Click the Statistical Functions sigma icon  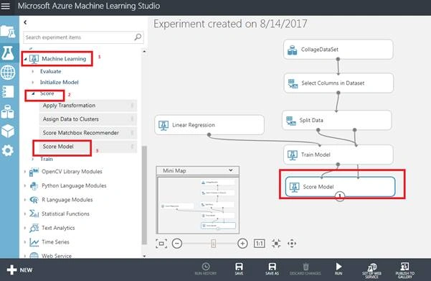[34, 213]
